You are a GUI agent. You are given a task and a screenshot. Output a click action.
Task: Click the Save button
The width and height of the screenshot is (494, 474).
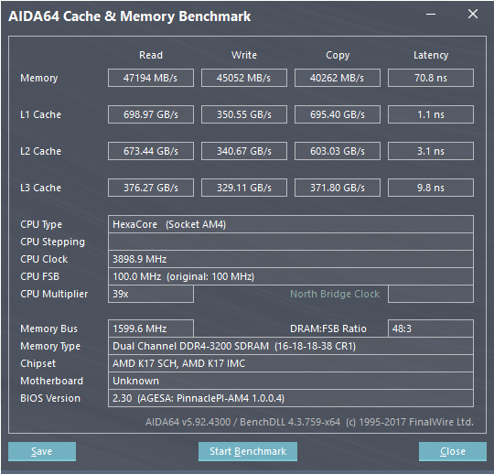(42, 451)
